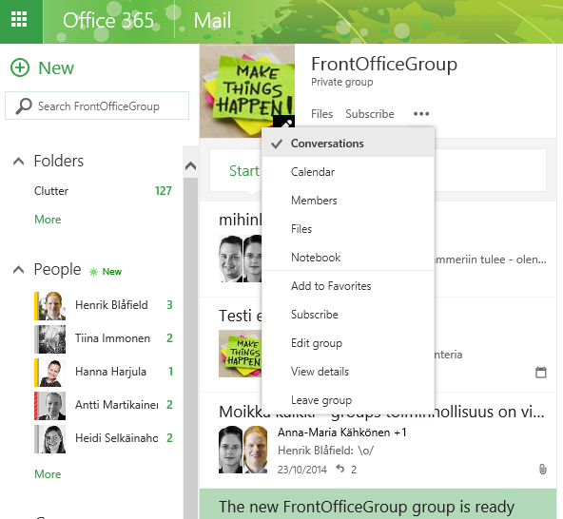Click the Private group label
The image size is (563, 519).
point(341,82)
